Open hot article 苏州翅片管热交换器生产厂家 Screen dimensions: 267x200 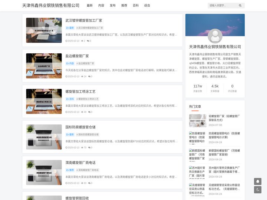[x=224, y=170]
